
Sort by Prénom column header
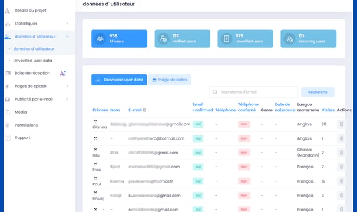[100, 110]
